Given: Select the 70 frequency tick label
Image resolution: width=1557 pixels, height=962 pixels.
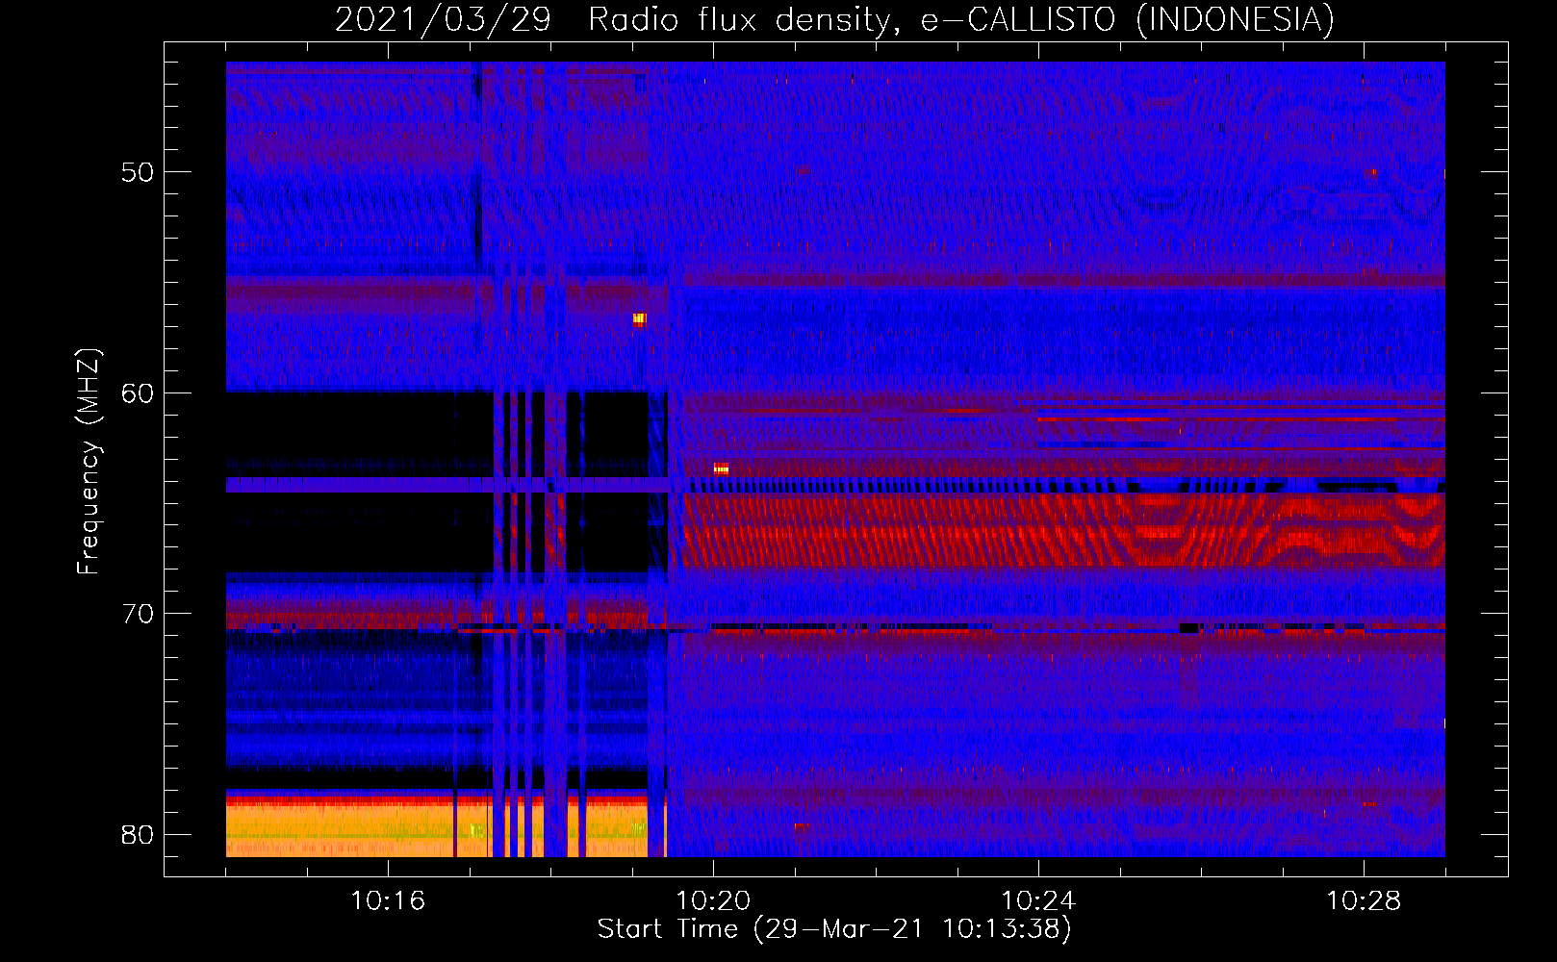Looking at the screenshot, I should (138, 614).
